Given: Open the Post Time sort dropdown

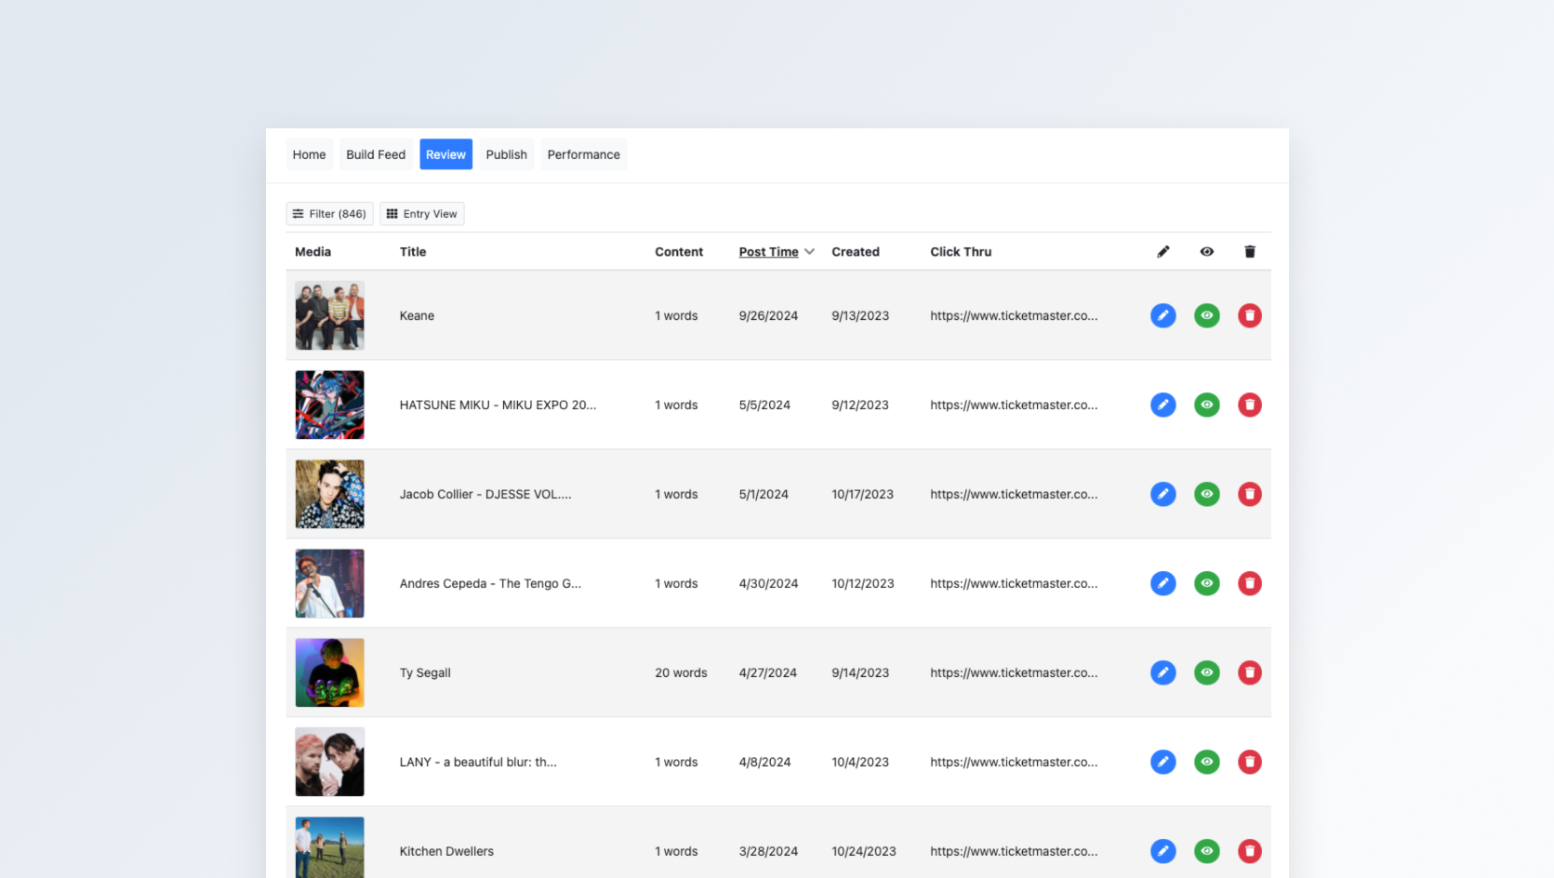Looking at the screenshot, I should click(776, 251).
